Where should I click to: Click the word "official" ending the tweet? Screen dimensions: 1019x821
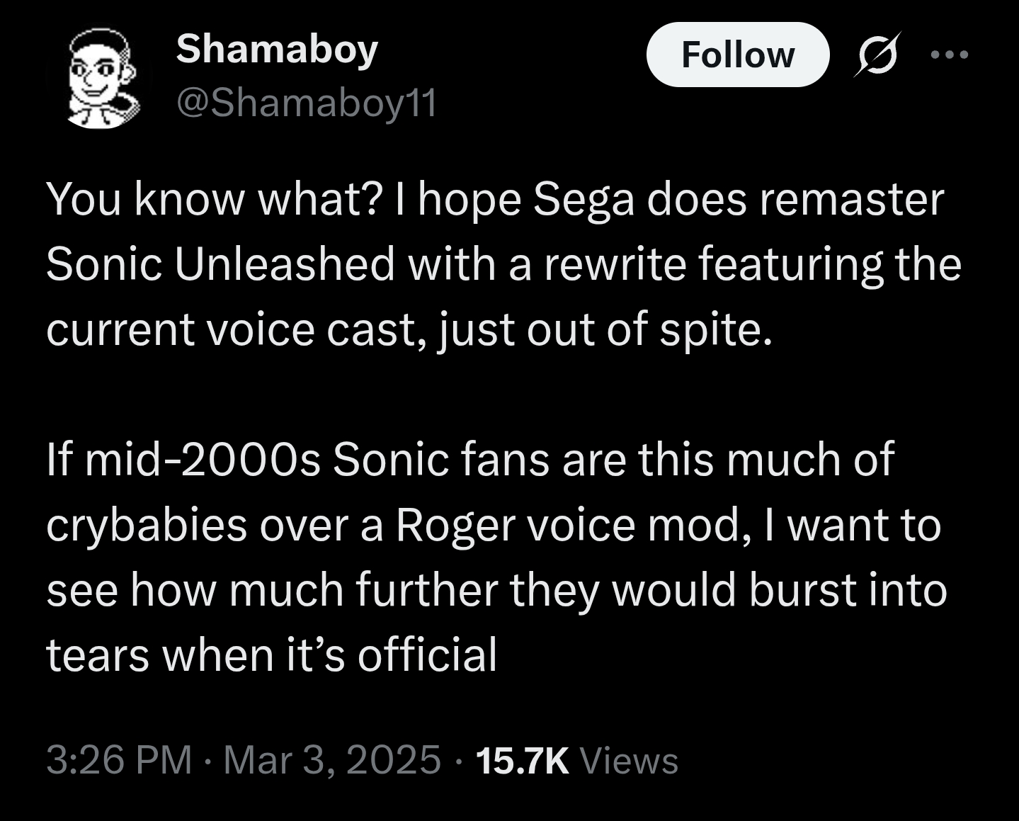click(x=427, y=655)
